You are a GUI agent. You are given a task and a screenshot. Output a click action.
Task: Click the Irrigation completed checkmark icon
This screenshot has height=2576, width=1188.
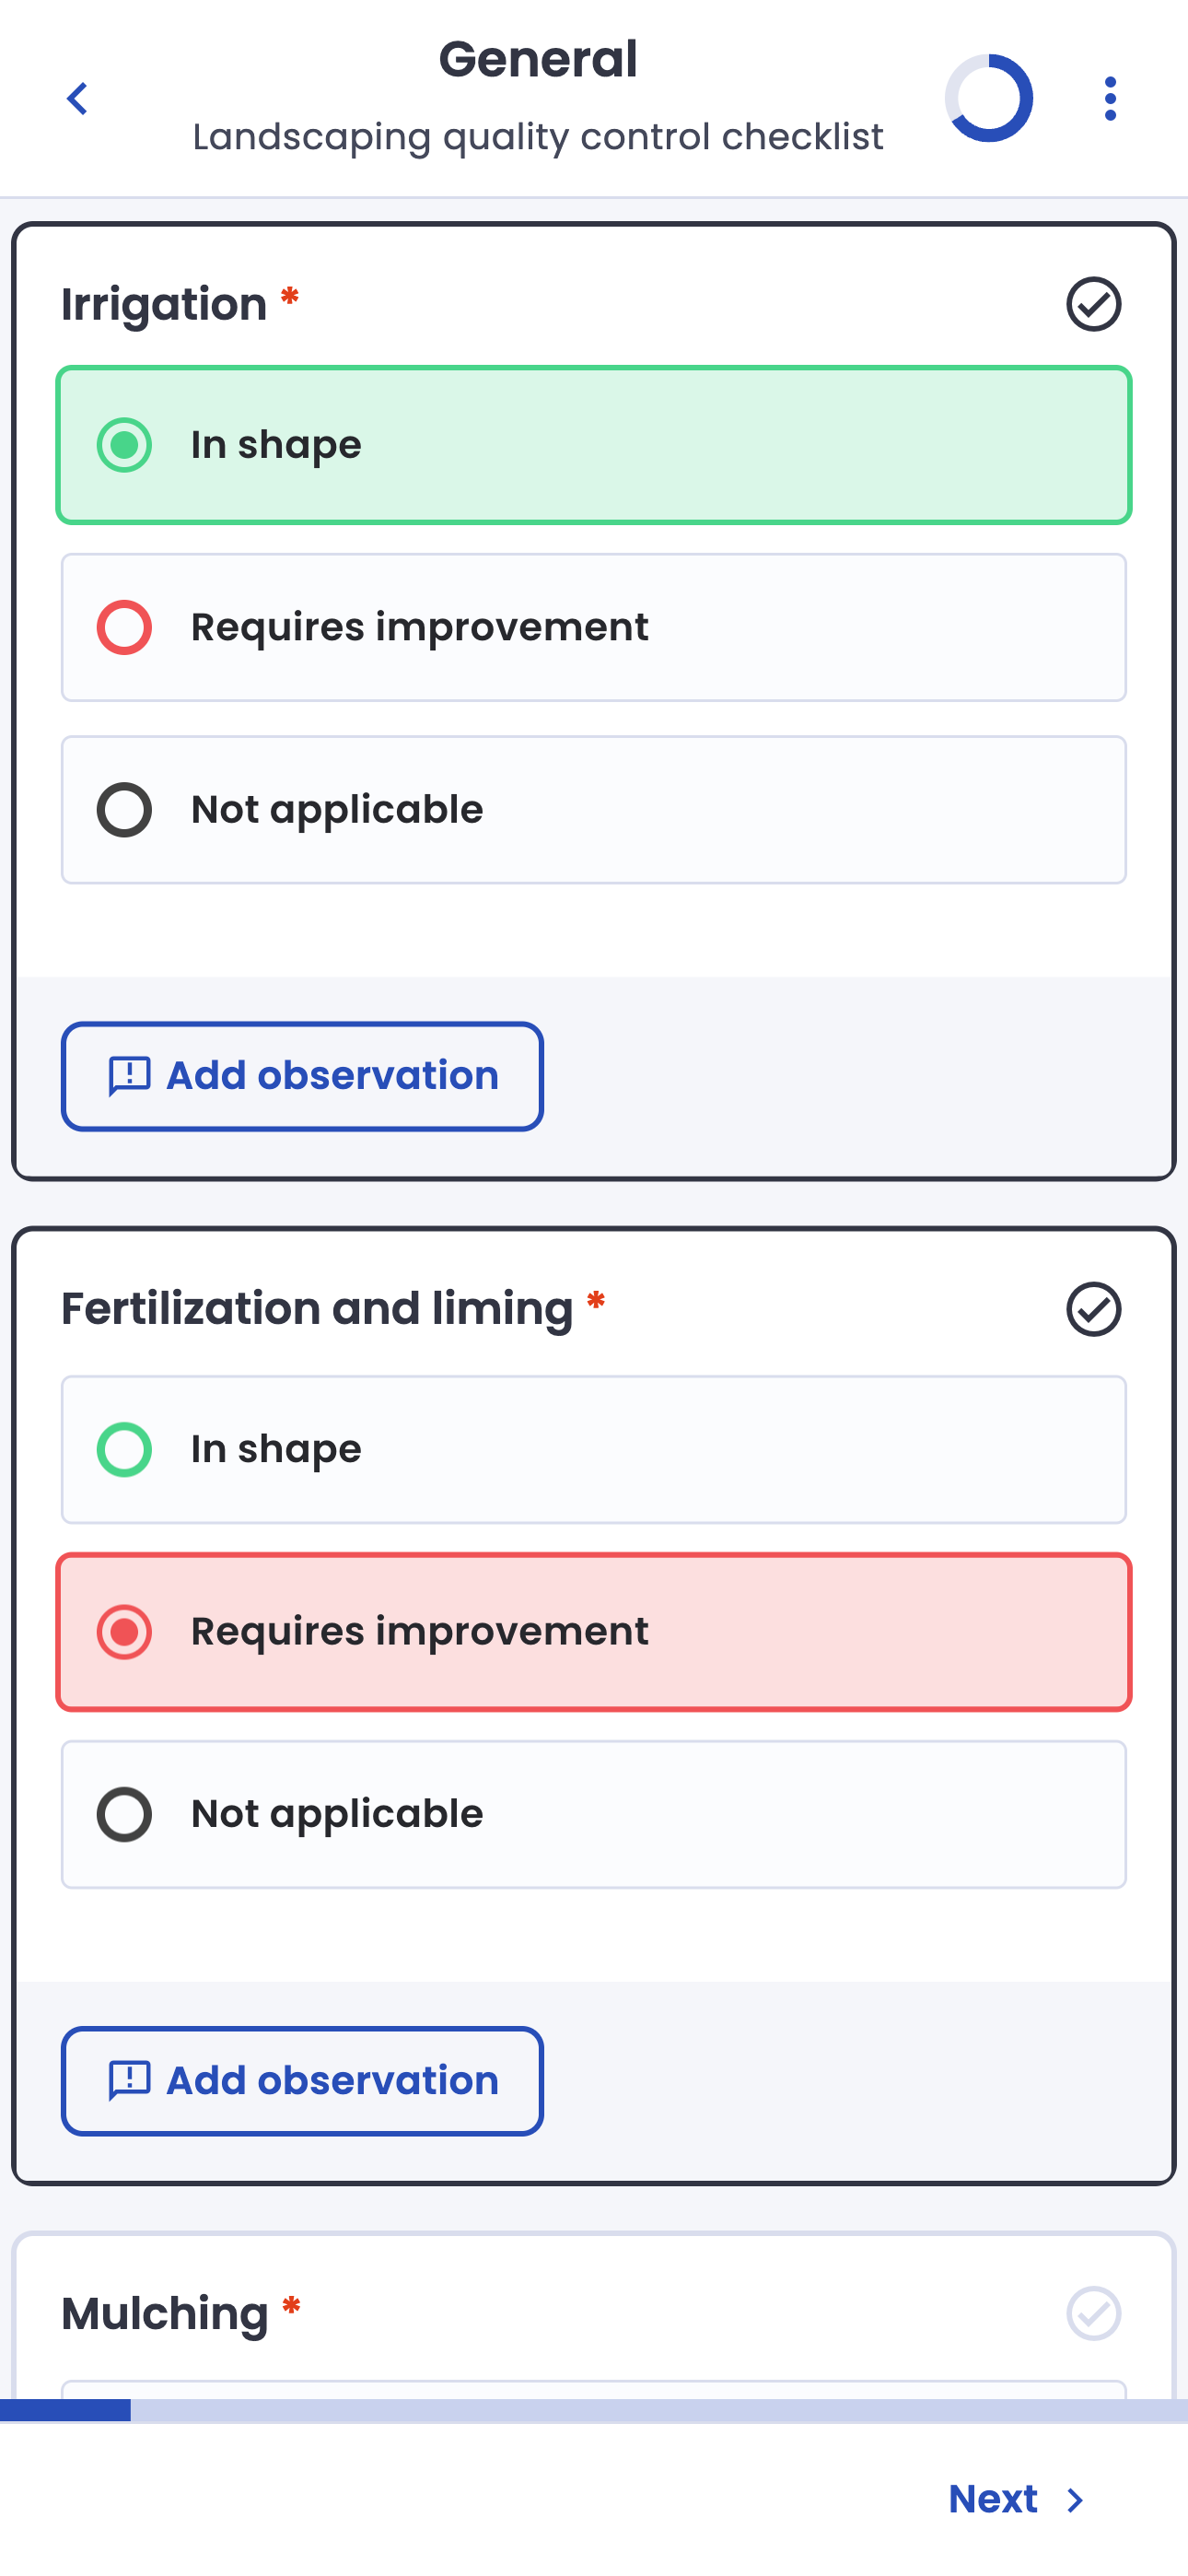click(x=1093, y=304)
